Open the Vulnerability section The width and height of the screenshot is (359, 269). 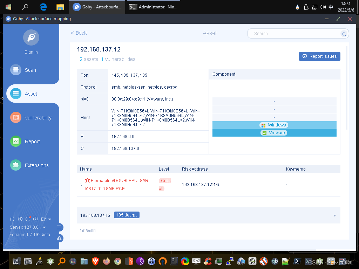[x=31, y=118]
